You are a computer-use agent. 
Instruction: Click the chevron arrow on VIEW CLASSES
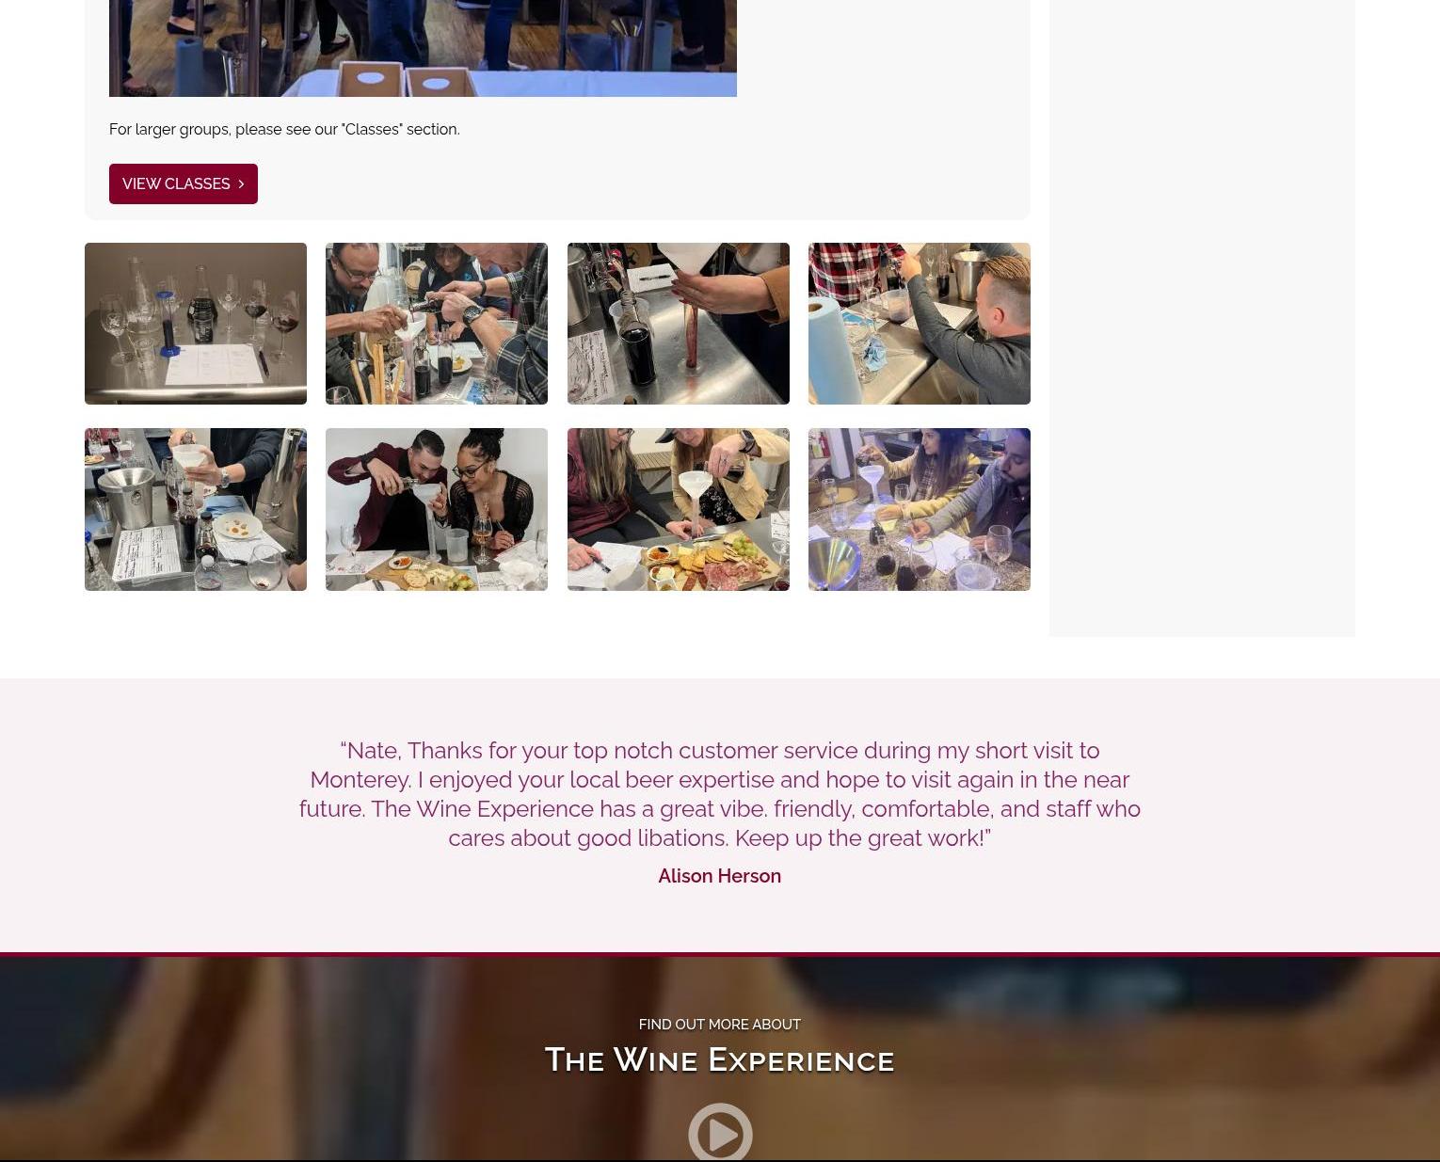(241, 183)
